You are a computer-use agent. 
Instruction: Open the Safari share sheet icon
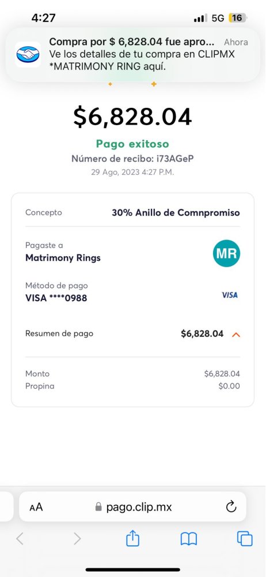click(132, 538)
